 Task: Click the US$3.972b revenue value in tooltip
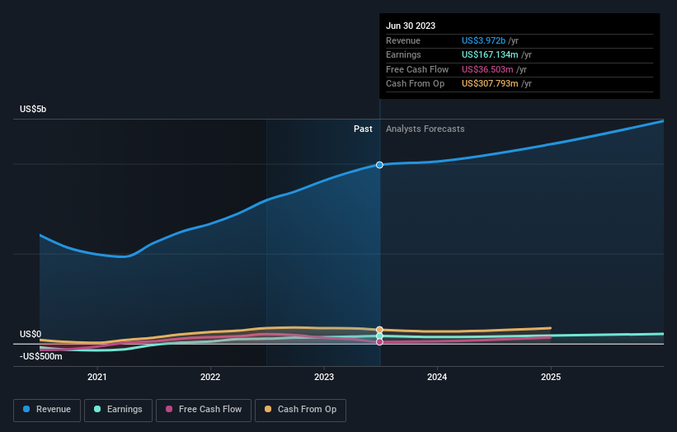point(483,40)
